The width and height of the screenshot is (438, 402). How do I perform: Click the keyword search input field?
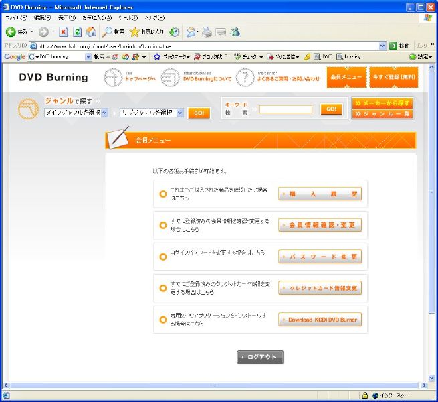pyautogui.click(x=286, y=109)
